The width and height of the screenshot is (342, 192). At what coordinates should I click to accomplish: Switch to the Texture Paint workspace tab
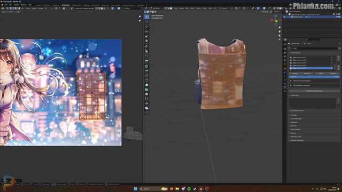[76, 5]
